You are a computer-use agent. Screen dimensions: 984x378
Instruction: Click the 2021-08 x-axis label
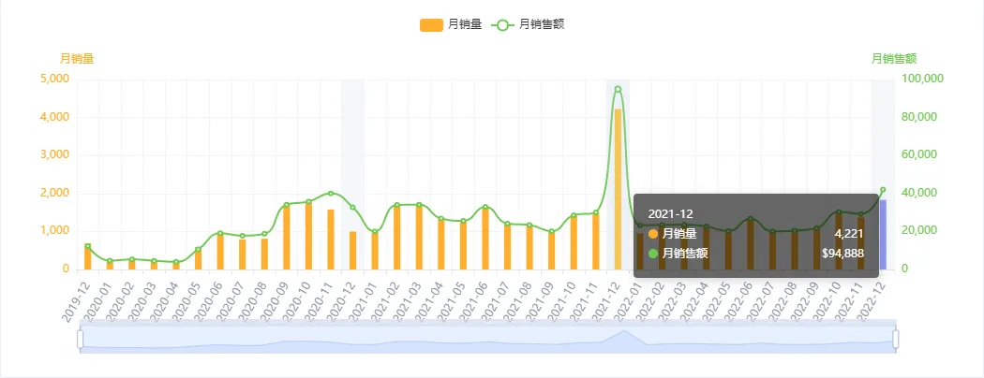click(519, 300)
